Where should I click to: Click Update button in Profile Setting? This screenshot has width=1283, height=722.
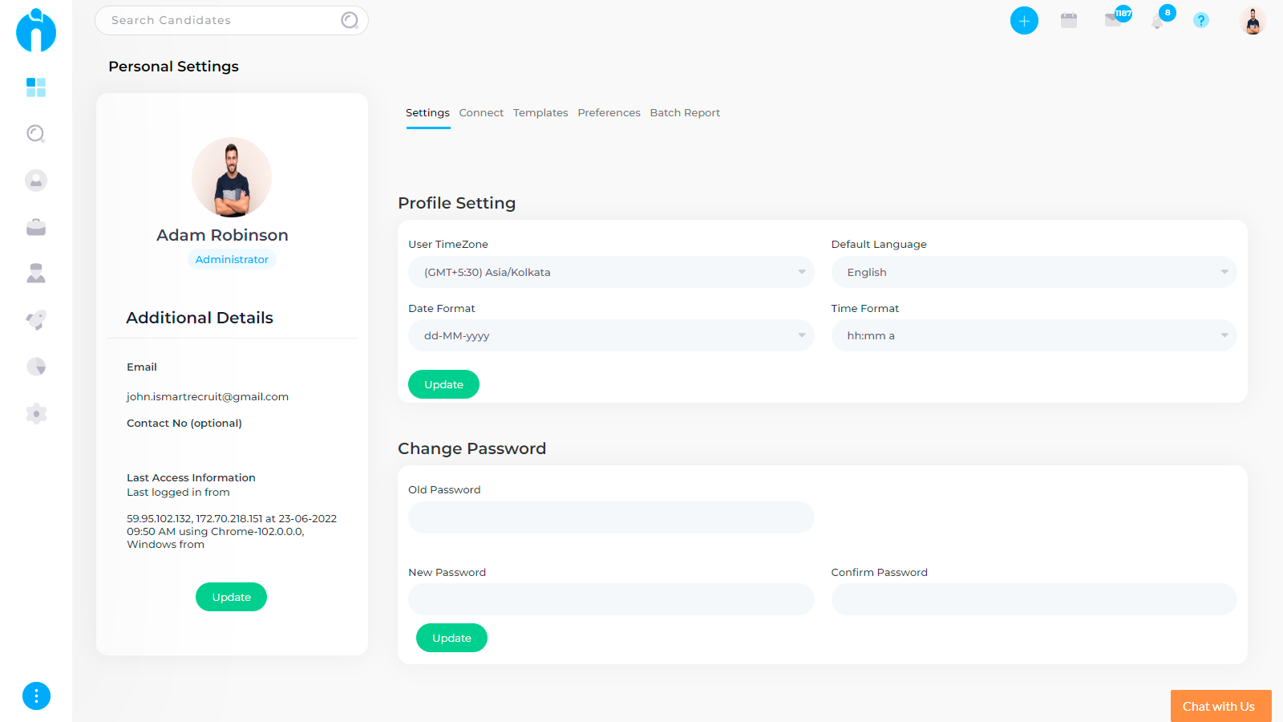pyautogui.click(x=443, y=384)
